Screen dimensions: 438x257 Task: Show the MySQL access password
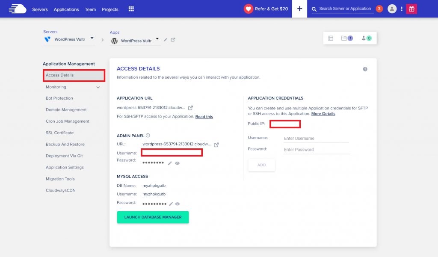tap(178, 204)
